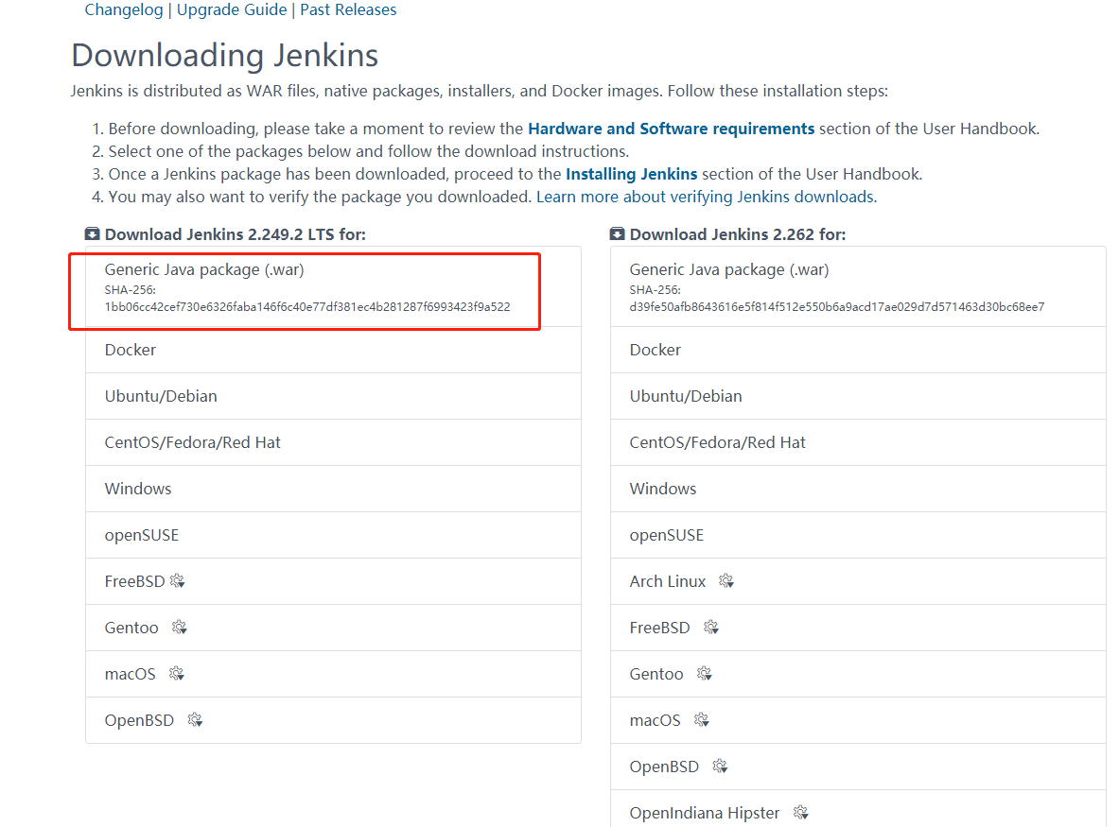
Task: Select LTS Ubuntu/Debian package
Action: (x=333, y=396)
